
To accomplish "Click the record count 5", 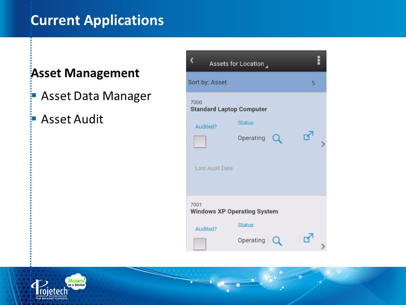I will point(313,83).
